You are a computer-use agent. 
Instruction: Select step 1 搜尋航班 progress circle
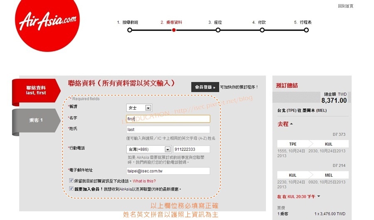point(130,30)
